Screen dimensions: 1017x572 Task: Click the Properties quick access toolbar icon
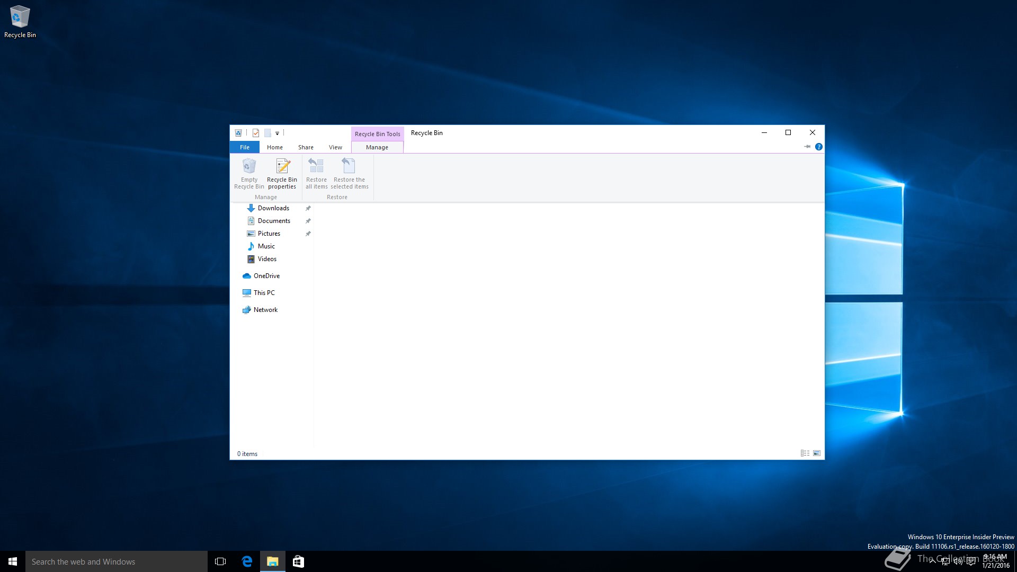256,133
